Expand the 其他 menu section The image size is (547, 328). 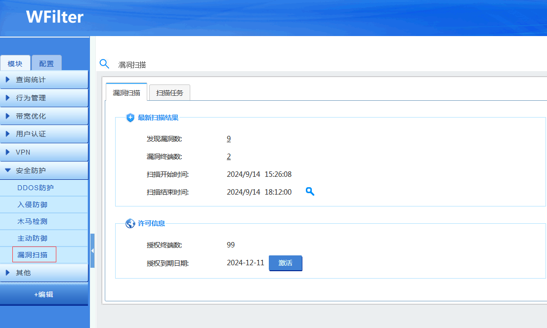tap(44, 272)
